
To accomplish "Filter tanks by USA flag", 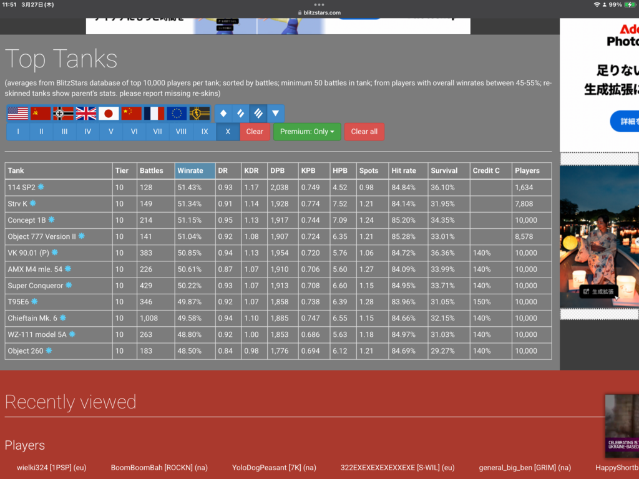I will click(18, 114).
